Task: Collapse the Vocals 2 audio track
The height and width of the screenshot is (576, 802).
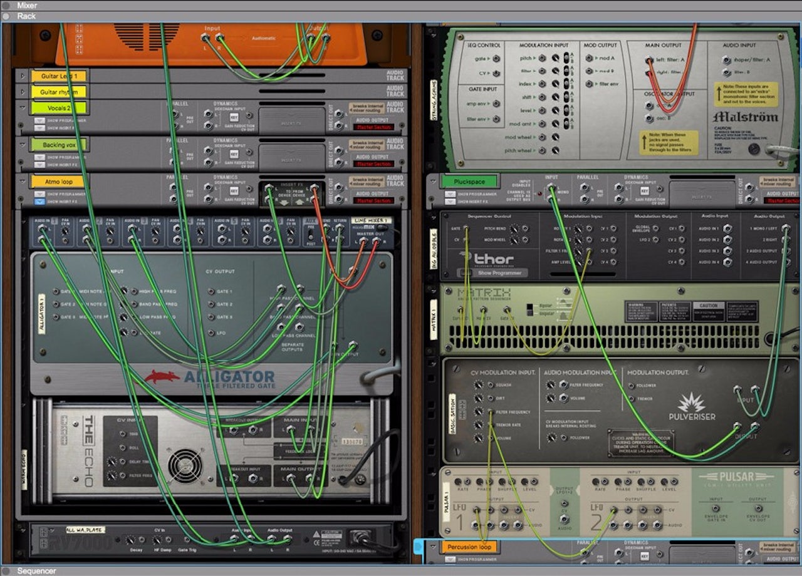Action: (24, 108)
